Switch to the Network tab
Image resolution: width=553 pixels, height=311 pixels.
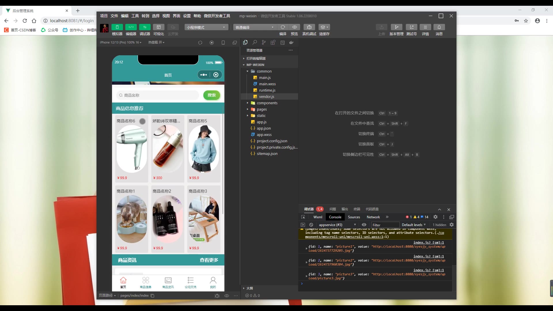click(373, 217)
